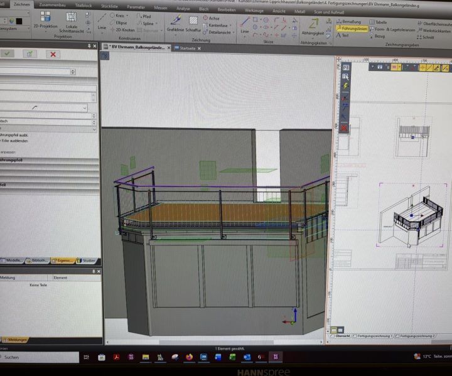452x376 pixels.
Task: Click the Windows Suchen search box
Action: [40, 357]
